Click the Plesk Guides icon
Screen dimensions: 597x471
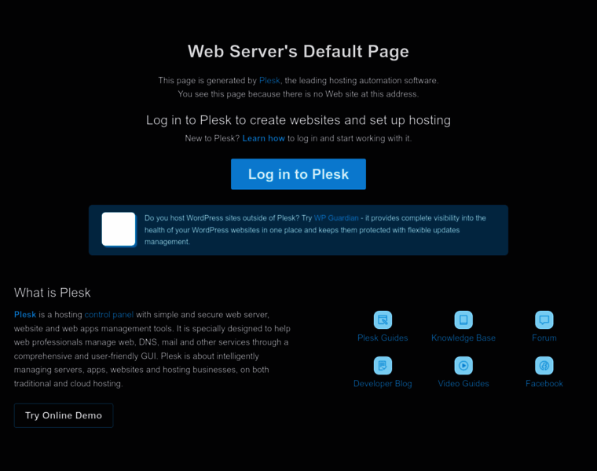click(x=383, y=320)
